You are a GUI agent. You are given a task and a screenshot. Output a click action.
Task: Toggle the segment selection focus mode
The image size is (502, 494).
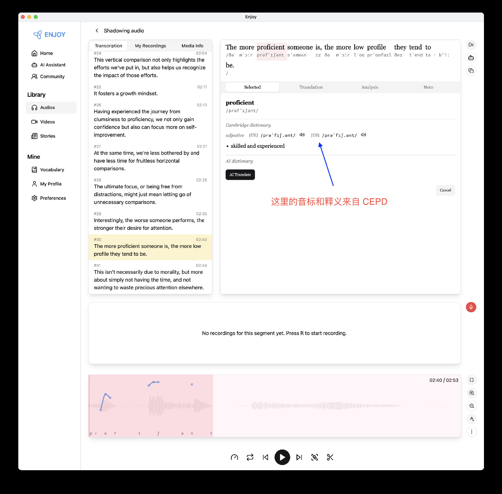[315, 457]
